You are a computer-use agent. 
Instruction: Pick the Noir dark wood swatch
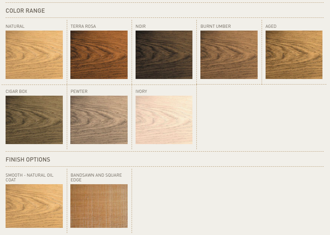tap(164, 55)
